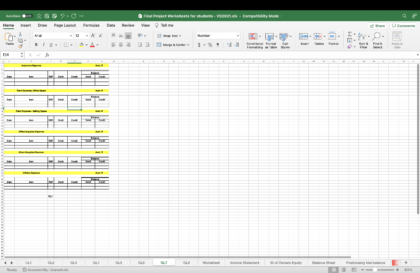Apply Percent Style format
420x273 pixels.
pyautogui.click(x=210, y=45)
